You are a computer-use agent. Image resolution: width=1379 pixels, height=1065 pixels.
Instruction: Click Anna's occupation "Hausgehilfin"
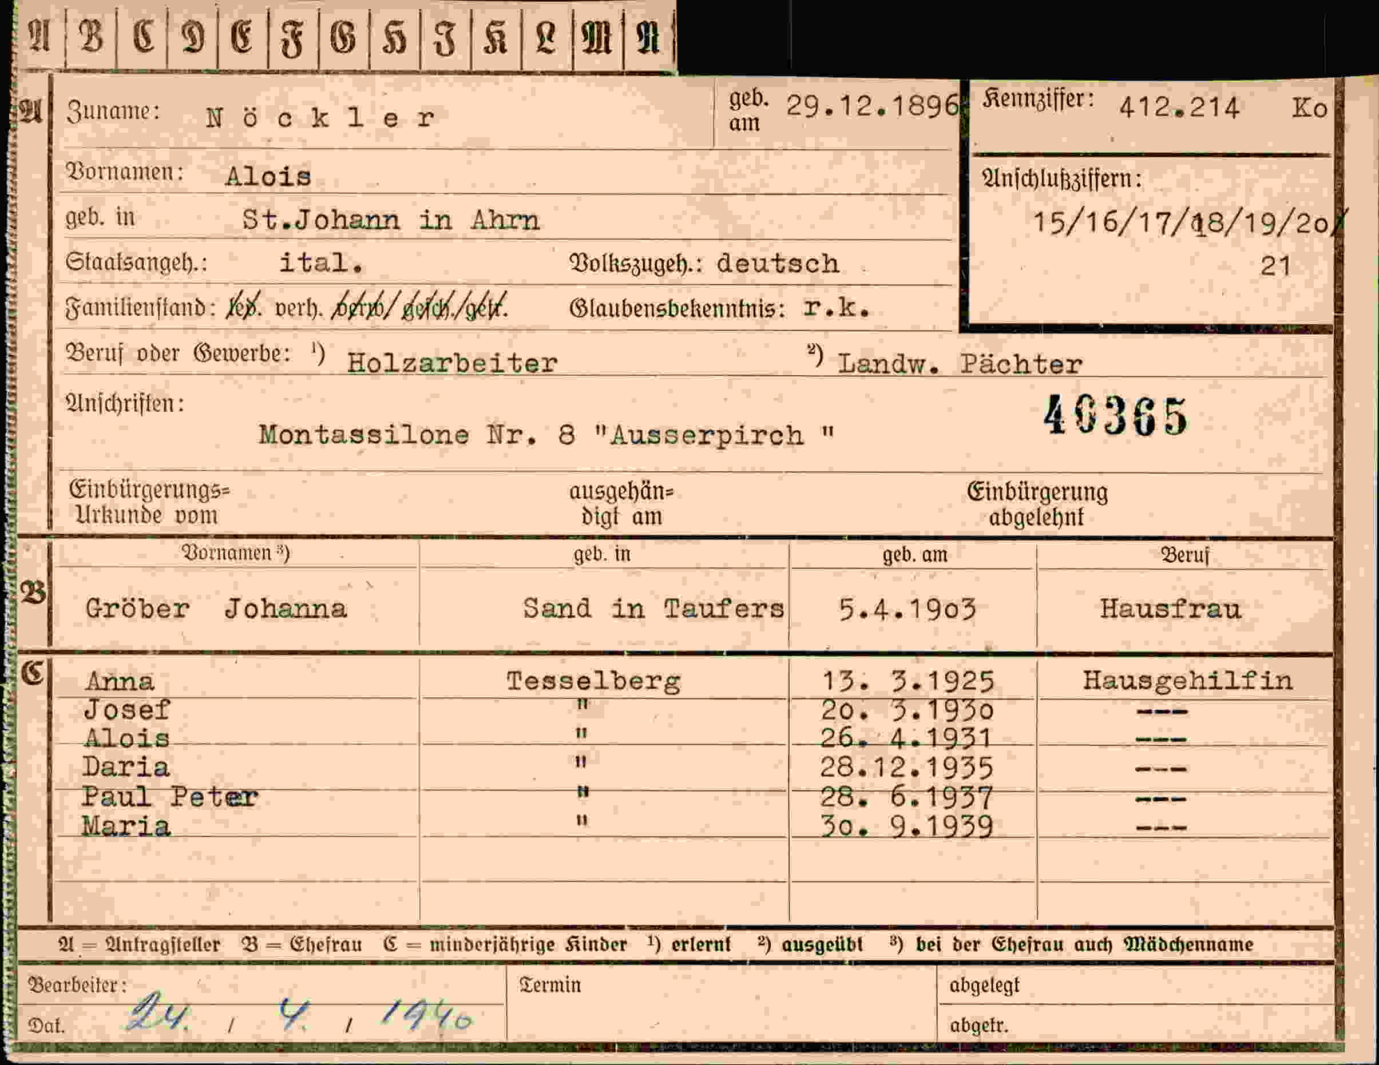click(x=1187, y=681)
